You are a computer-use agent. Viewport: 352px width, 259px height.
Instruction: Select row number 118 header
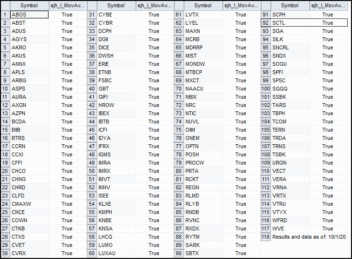click(x=266, y=237)
